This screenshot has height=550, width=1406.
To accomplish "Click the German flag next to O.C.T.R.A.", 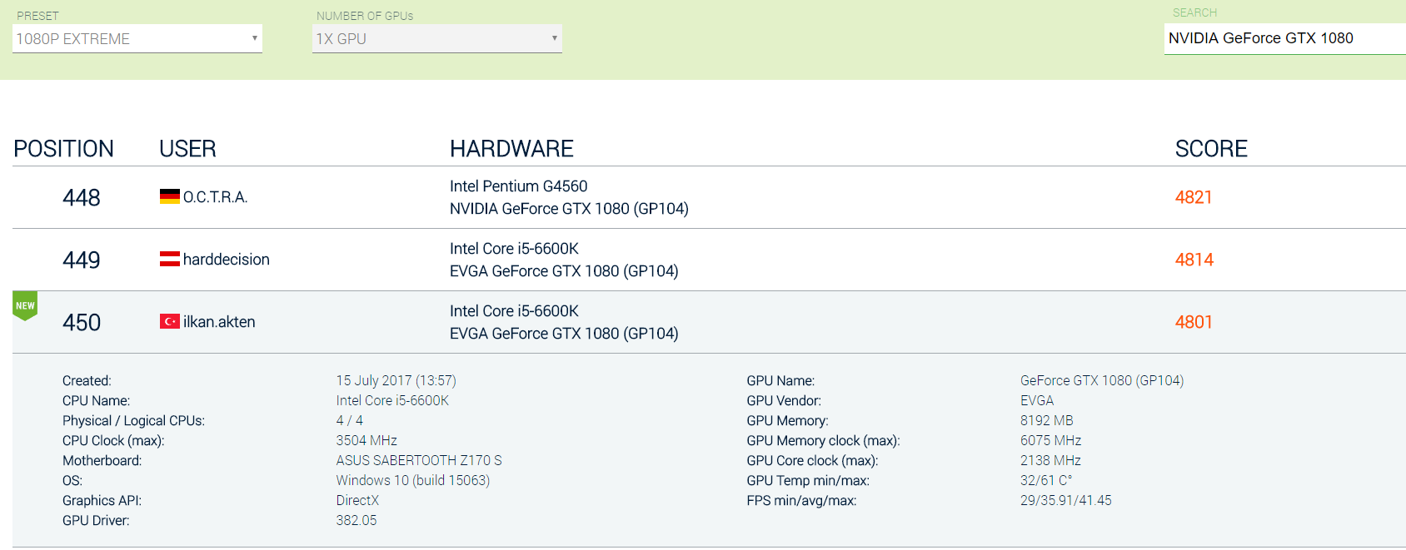I will [170, 196].
